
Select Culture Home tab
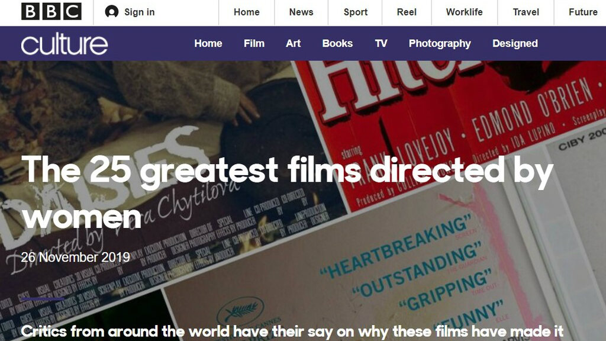coord(208,43)
